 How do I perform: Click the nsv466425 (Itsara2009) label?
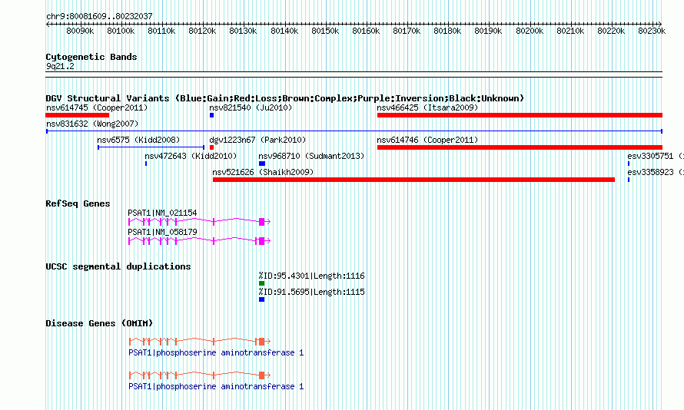pos(427,107)
